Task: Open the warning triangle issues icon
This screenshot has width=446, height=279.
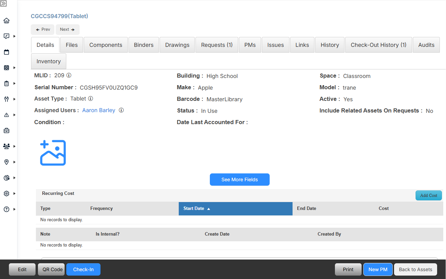Action: pyautogui.click(x=6, y=115)
